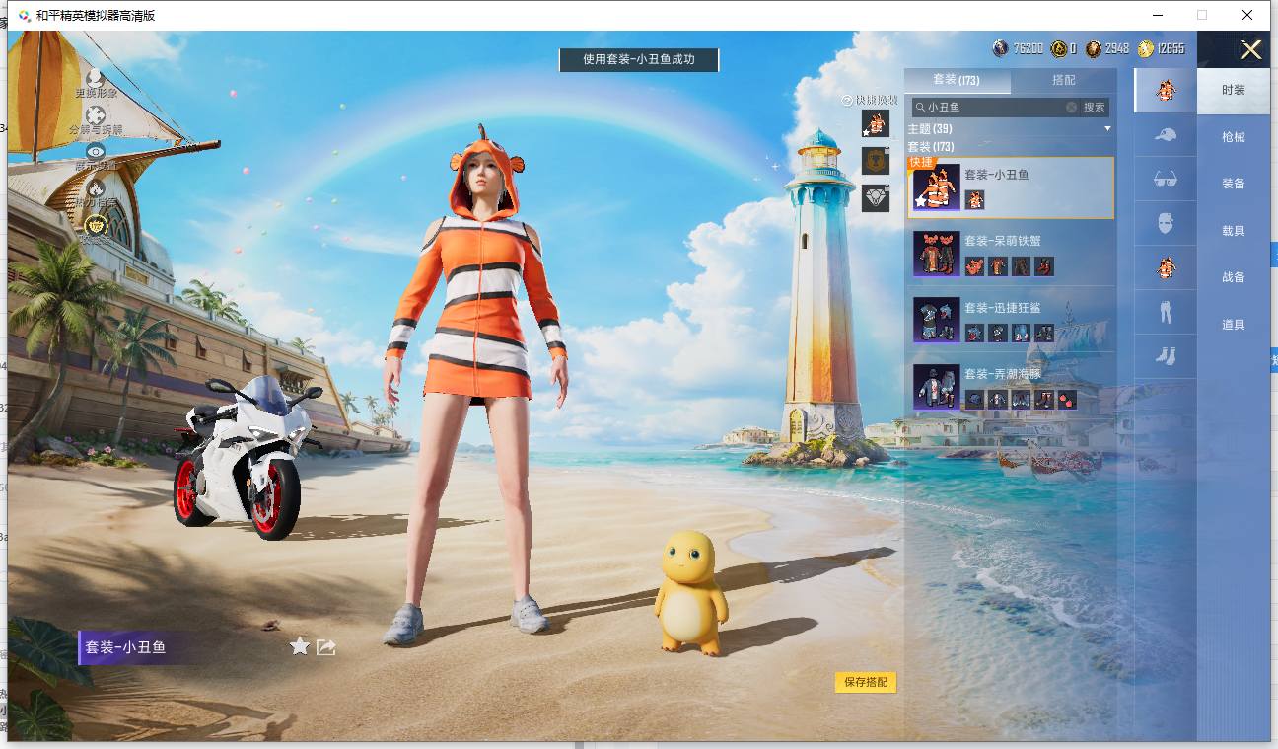This screenshot has height=749, width=1278.
Task: Open the 更换形象 change appearance icon
Action: pos(96,78)
